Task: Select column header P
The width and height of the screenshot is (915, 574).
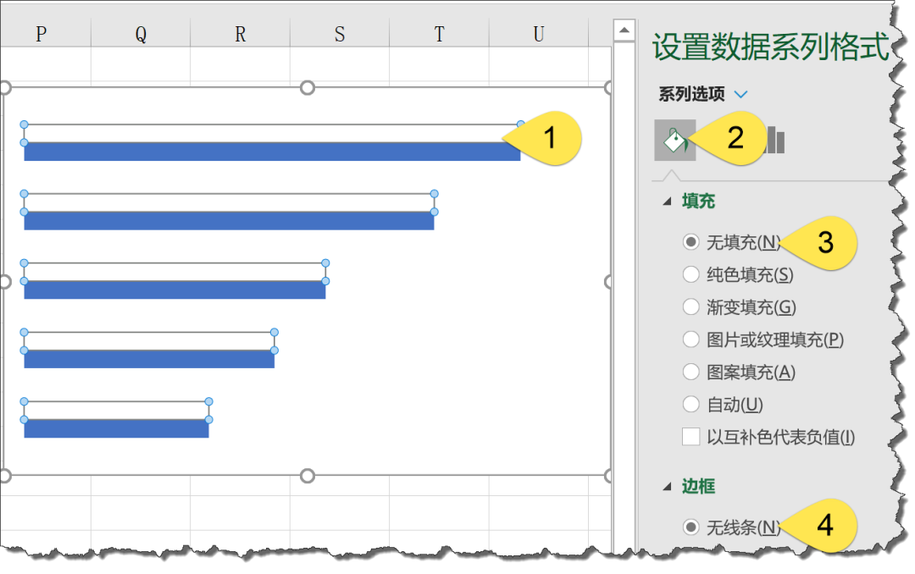Action: click(42, 34)
